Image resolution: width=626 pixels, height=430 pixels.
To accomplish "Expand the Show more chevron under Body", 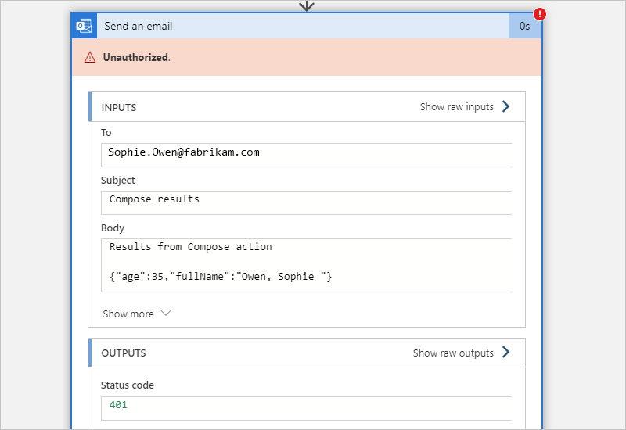I will pos(165,314).
